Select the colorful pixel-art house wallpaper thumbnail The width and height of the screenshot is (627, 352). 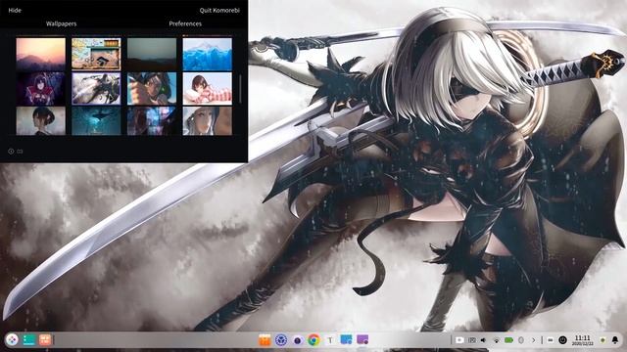tap(96, 55)
